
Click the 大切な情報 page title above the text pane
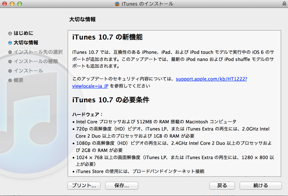coord(82,20)
